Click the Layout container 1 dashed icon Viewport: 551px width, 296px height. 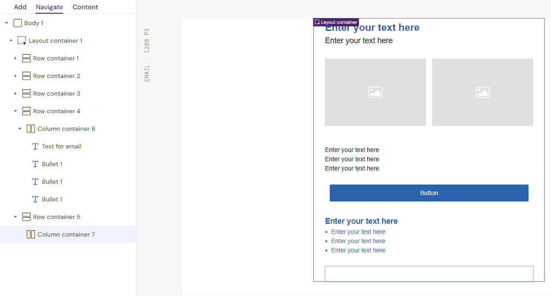click(x=22, y=41)
